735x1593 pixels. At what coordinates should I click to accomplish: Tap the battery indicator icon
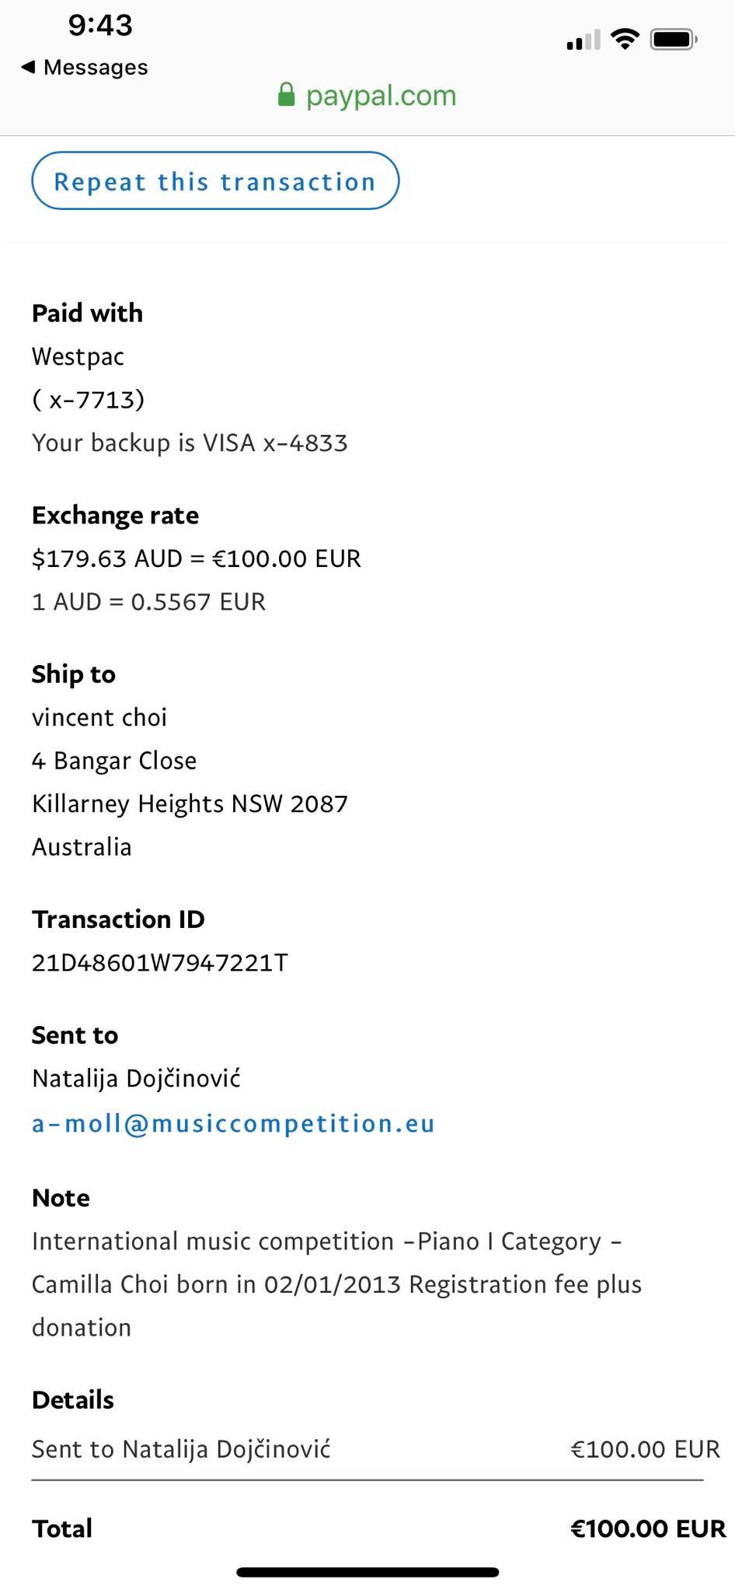(x=674, y=39)
